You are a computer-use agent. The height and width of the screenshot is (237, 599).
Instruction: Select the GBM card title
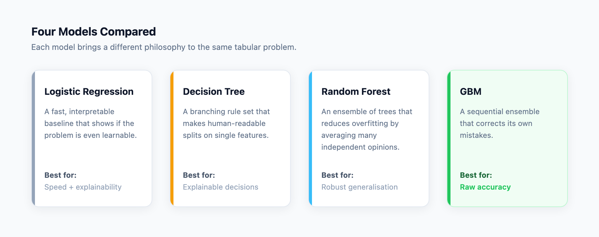(x=470, y=92)
